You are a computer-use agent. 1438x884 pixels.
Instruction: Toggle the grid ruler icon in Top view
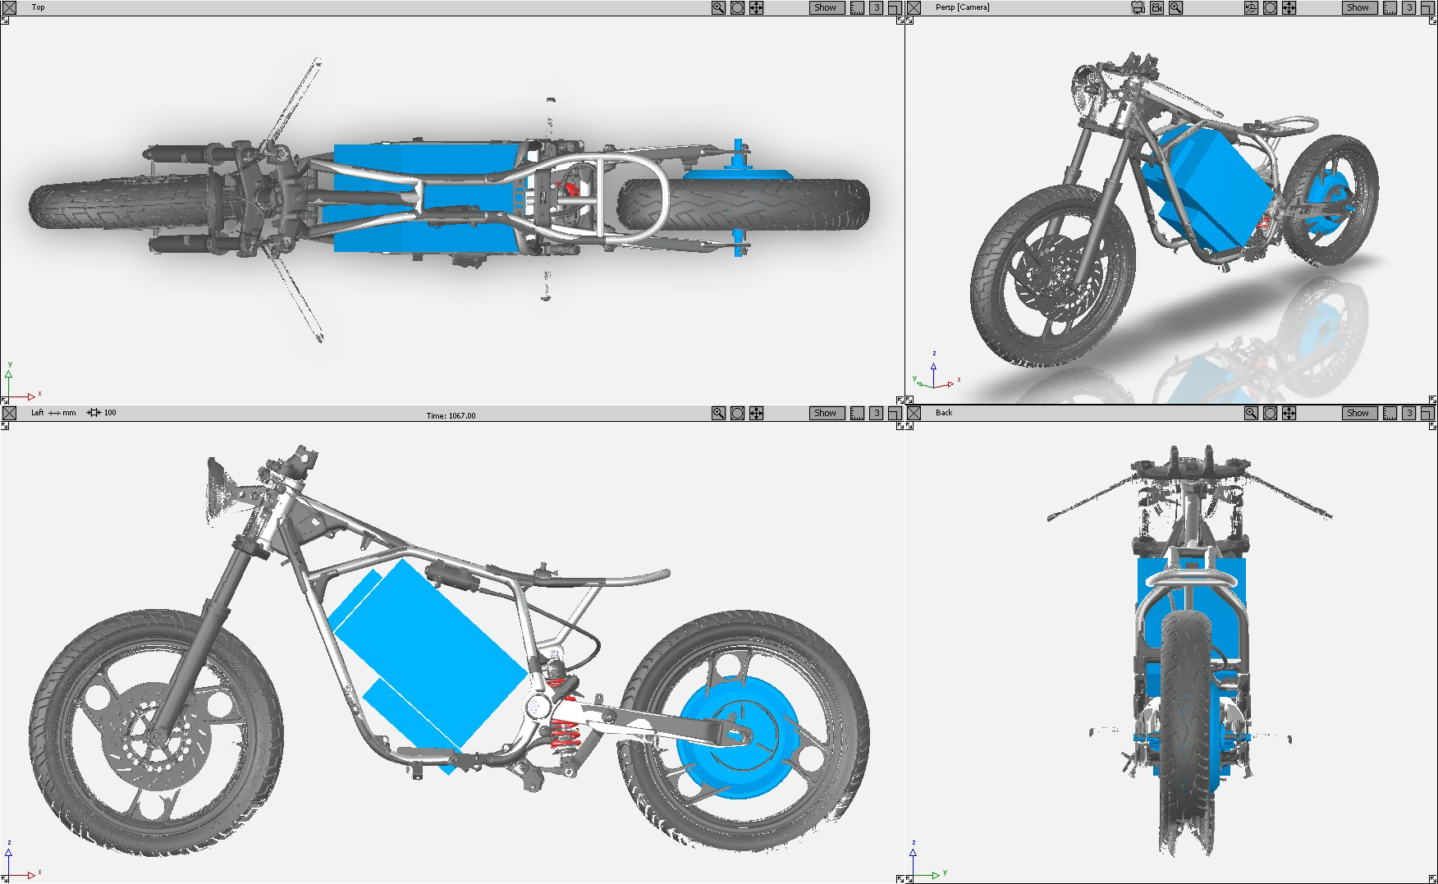(x=857, y=7)
